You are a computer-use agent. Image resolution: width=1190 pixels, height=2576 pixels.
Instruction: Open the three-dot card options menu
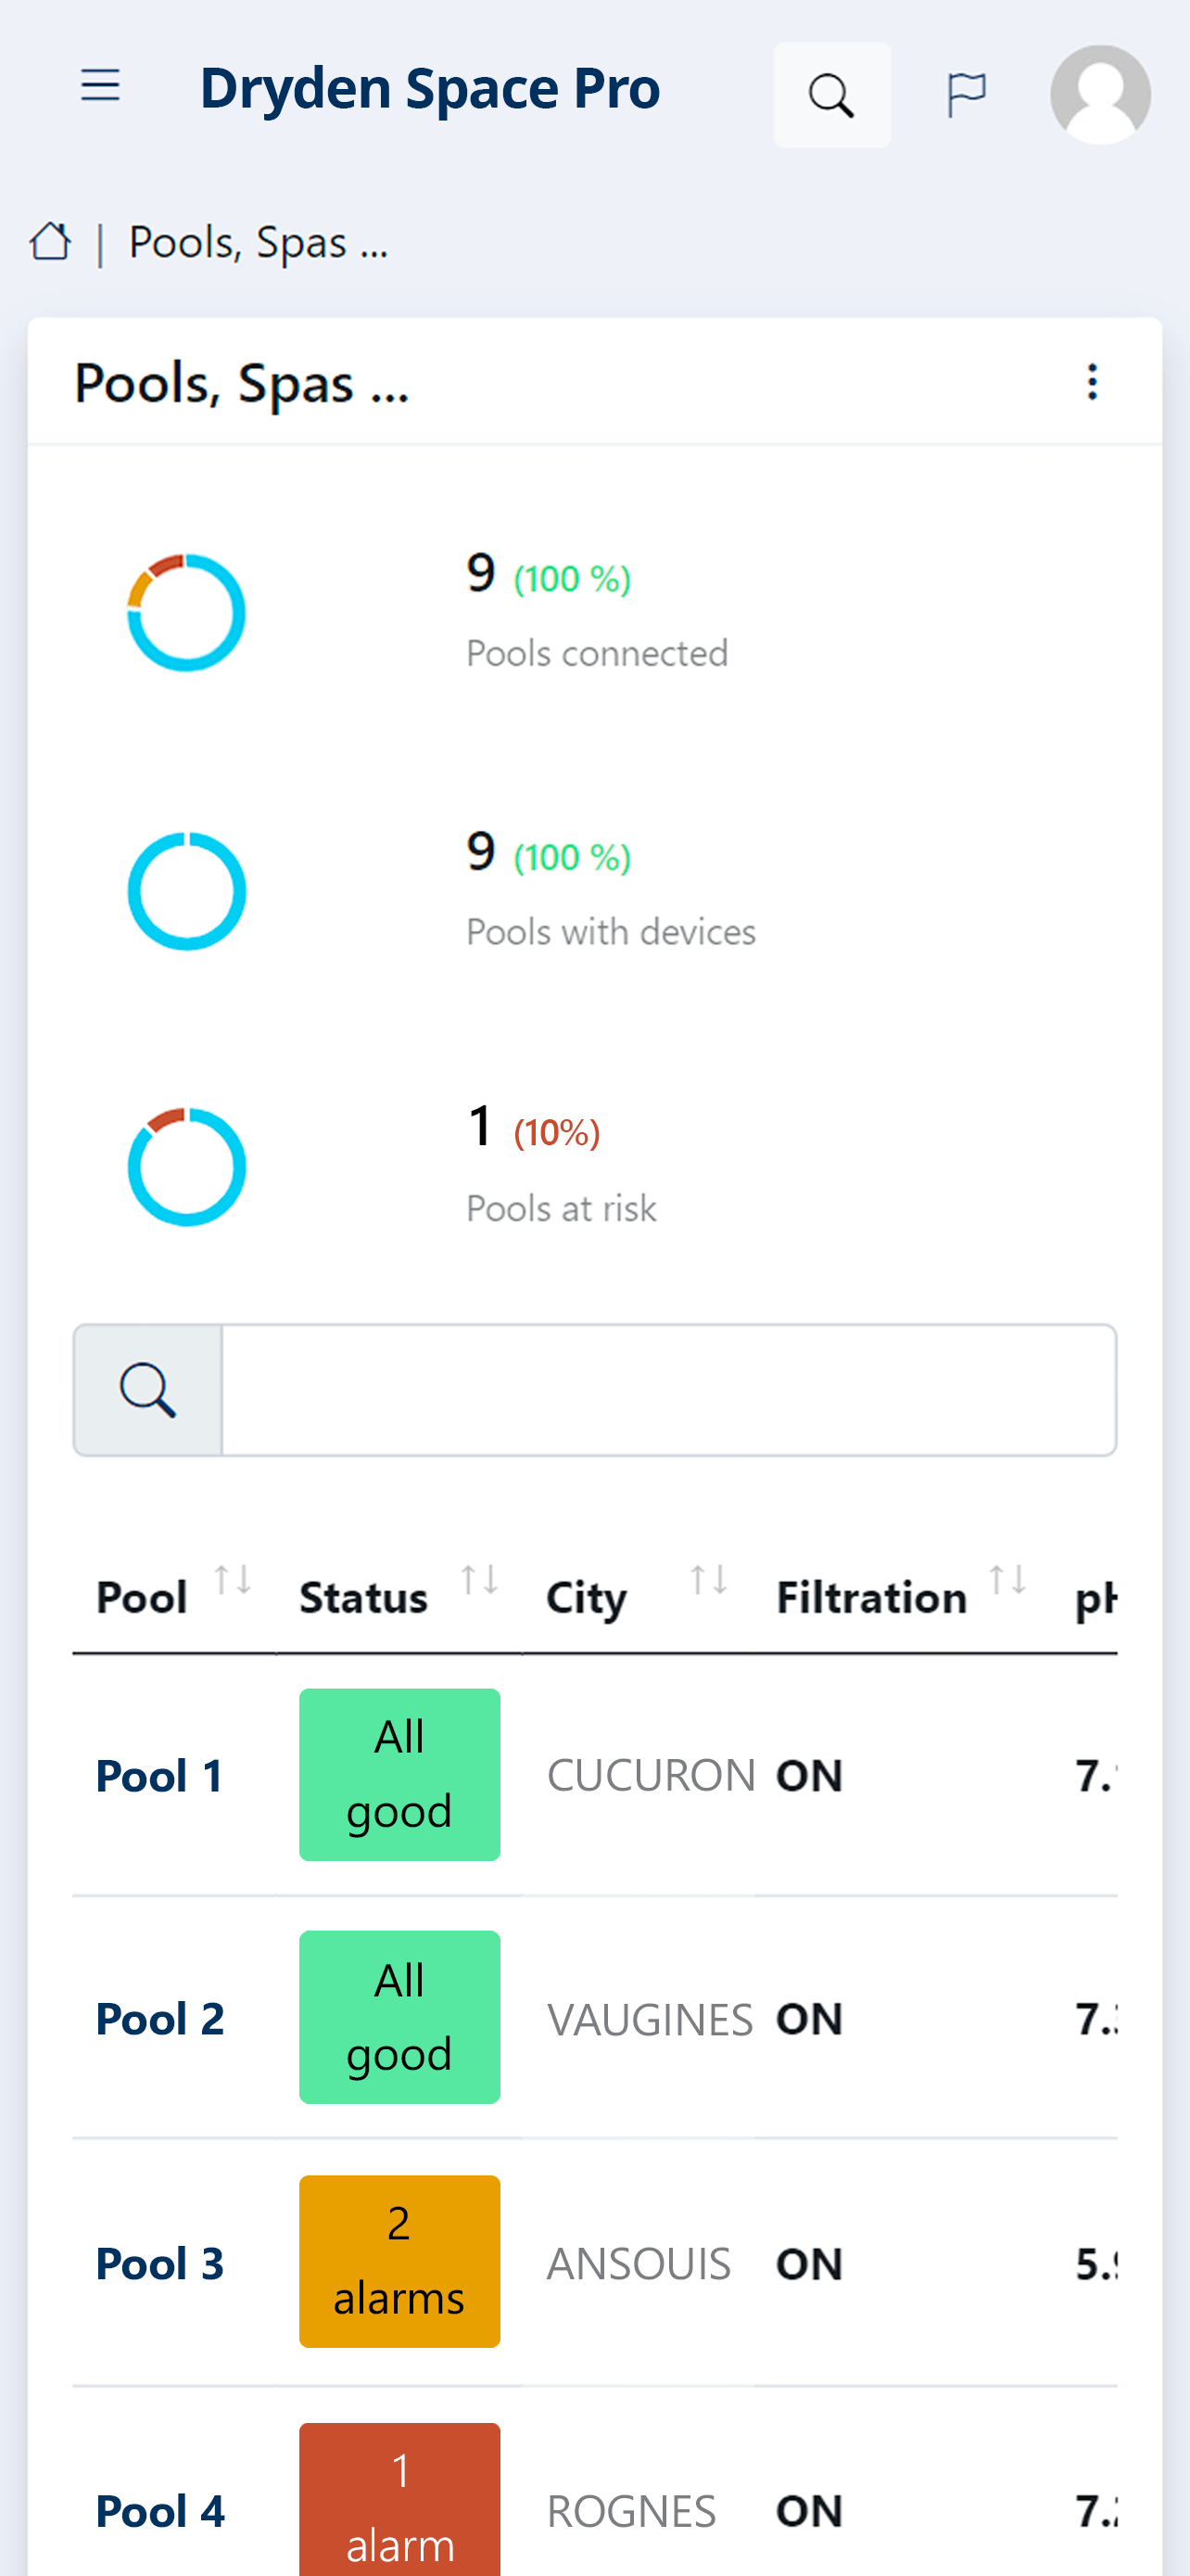pos(1092,382)
